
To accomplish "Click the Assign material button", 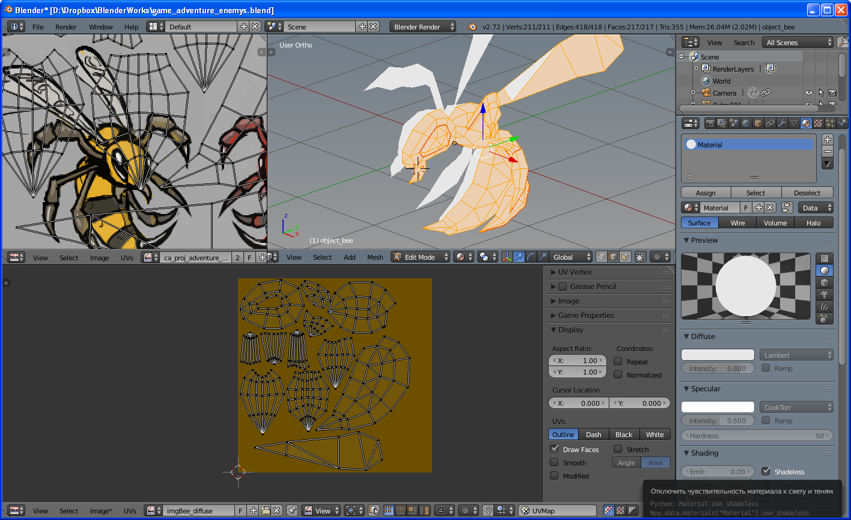I will click(x=706, y=192).
